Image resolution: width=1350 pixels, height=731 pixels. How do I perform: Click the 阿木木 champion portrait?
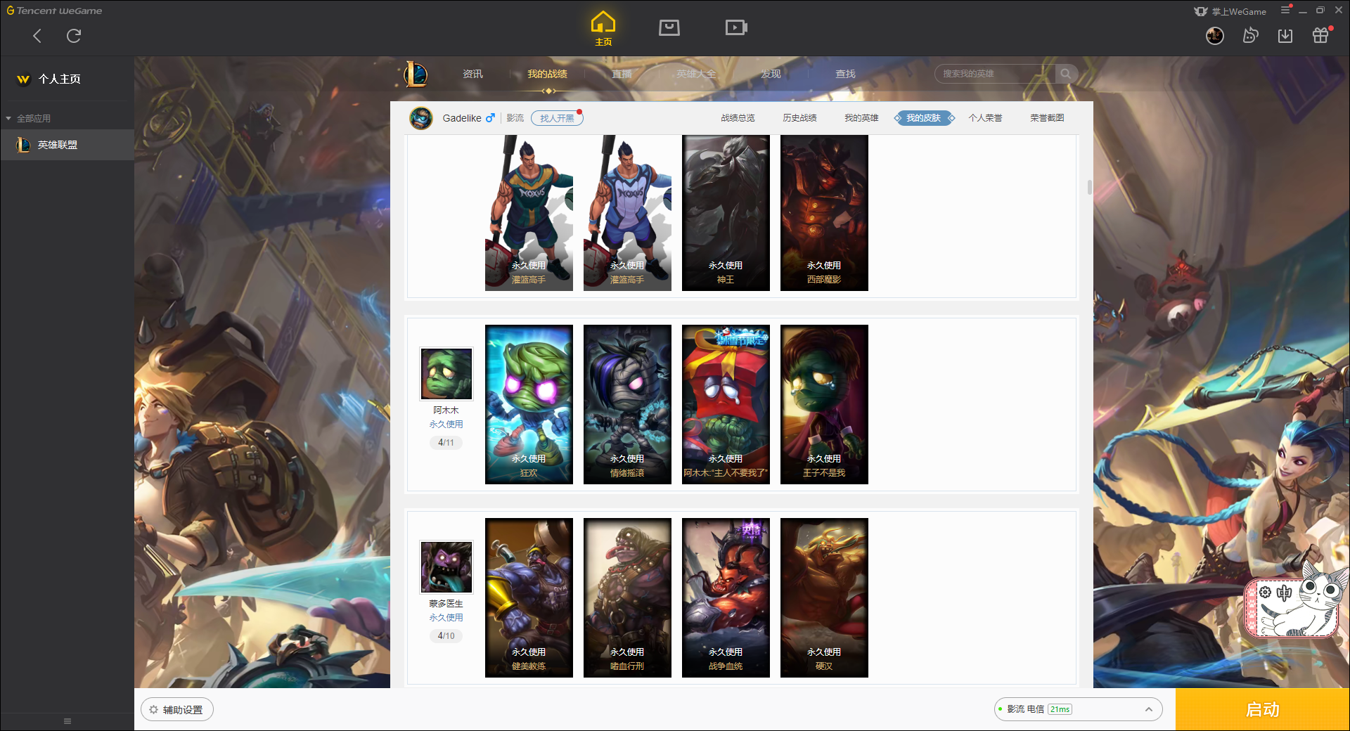[x=446, y=374]
